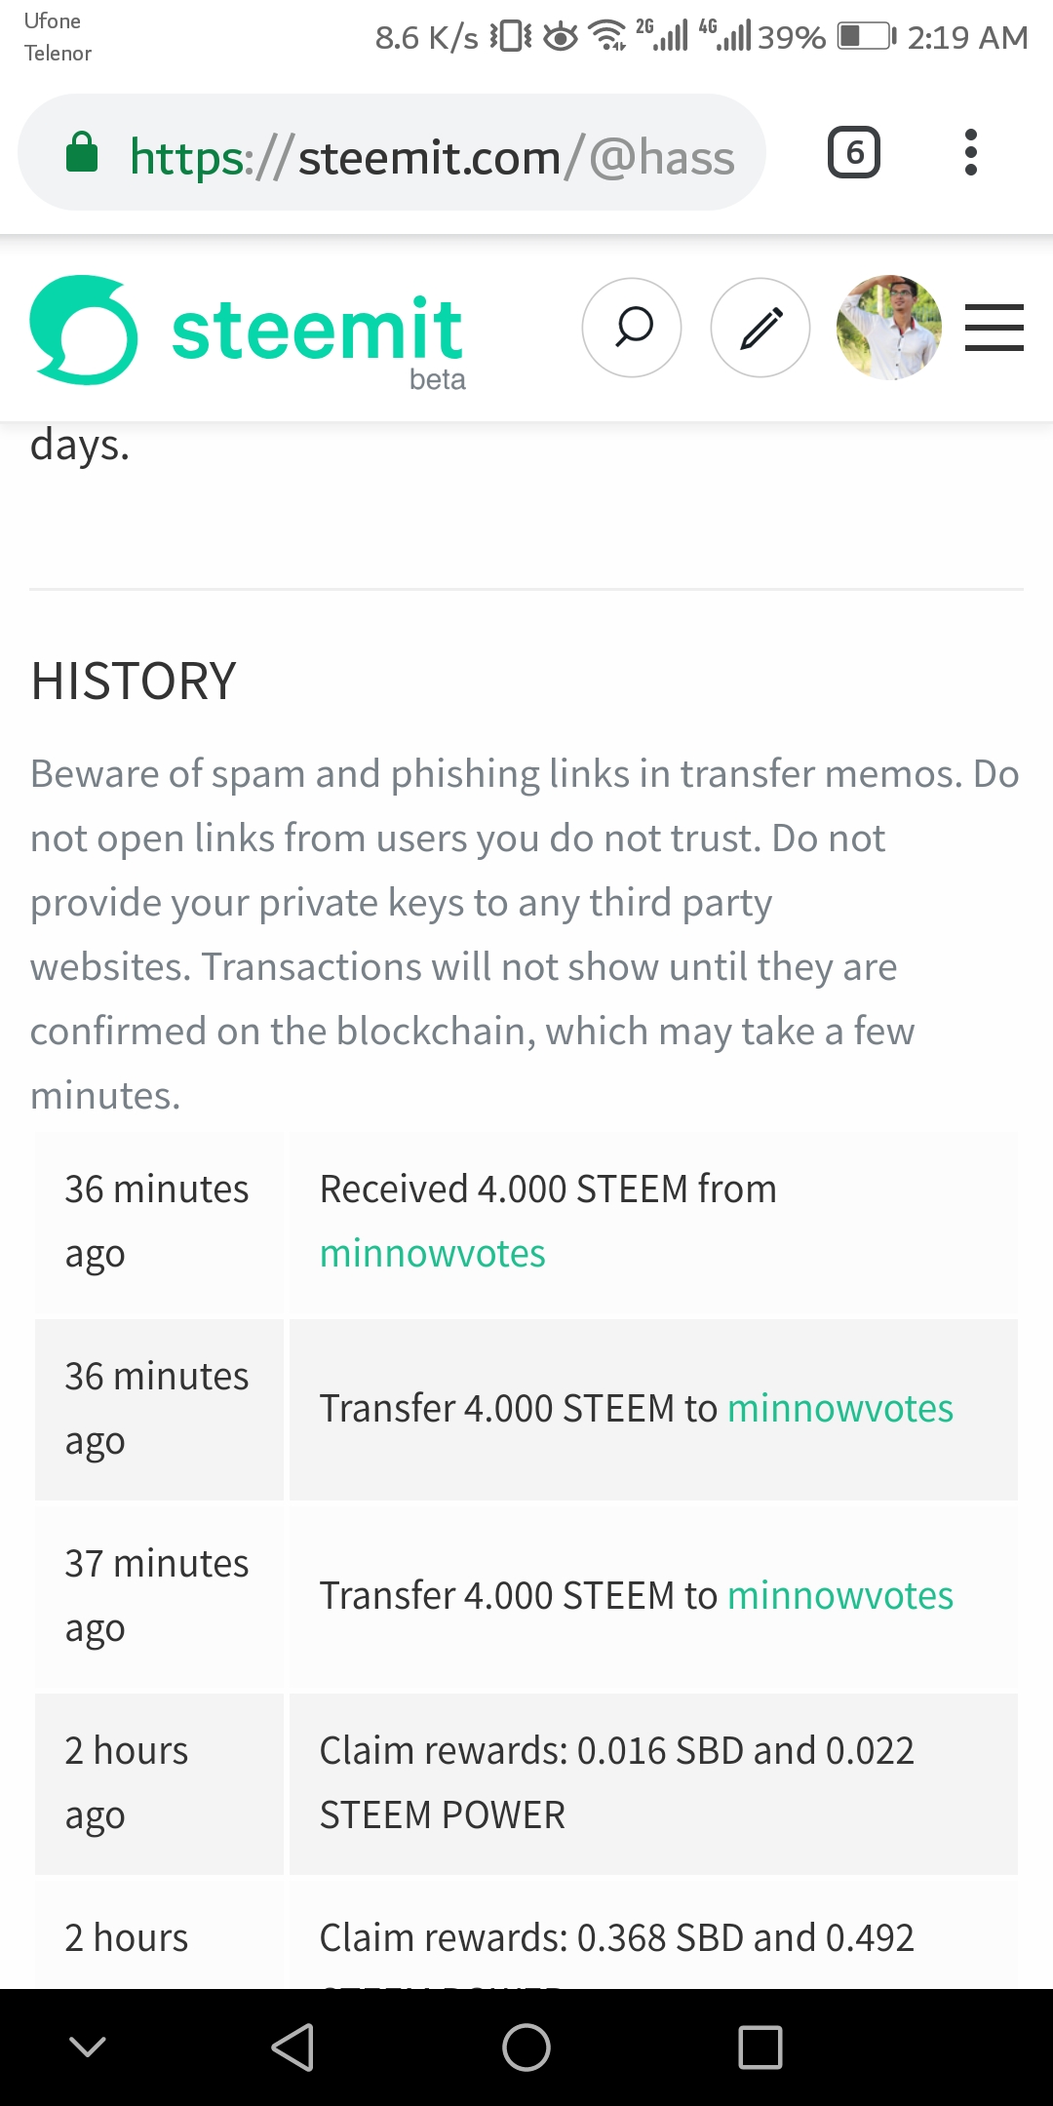This screenshot has height=2106, width=1053.
Task: Open the browser tab switcher showing 6
Action: coord(854,152)
